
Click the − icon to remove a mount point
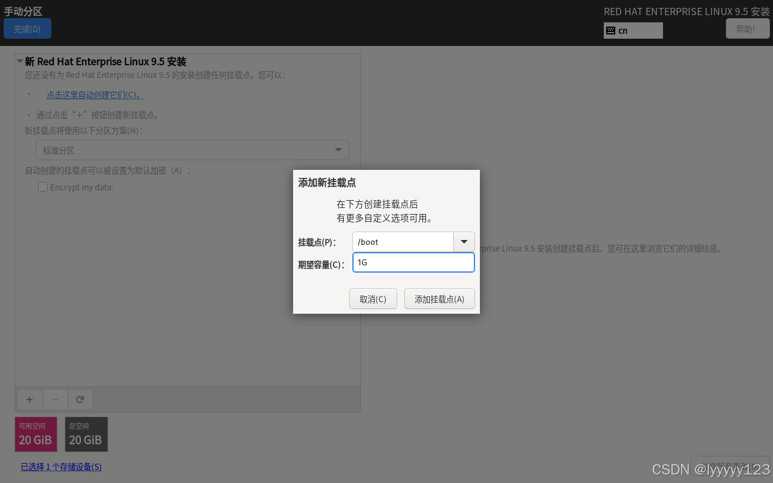54,399
